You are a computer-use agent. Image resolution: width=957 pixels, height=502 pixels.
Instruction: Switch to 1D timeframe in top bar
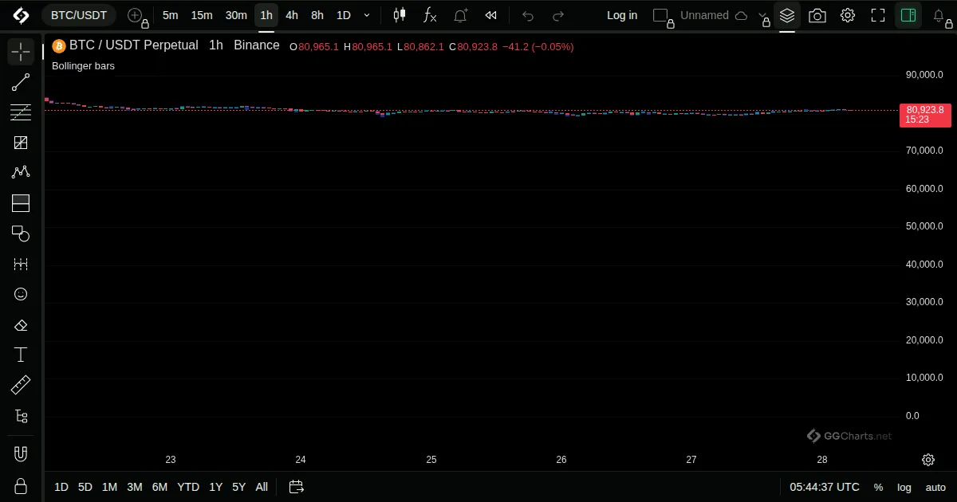click(x=343, y=15)
